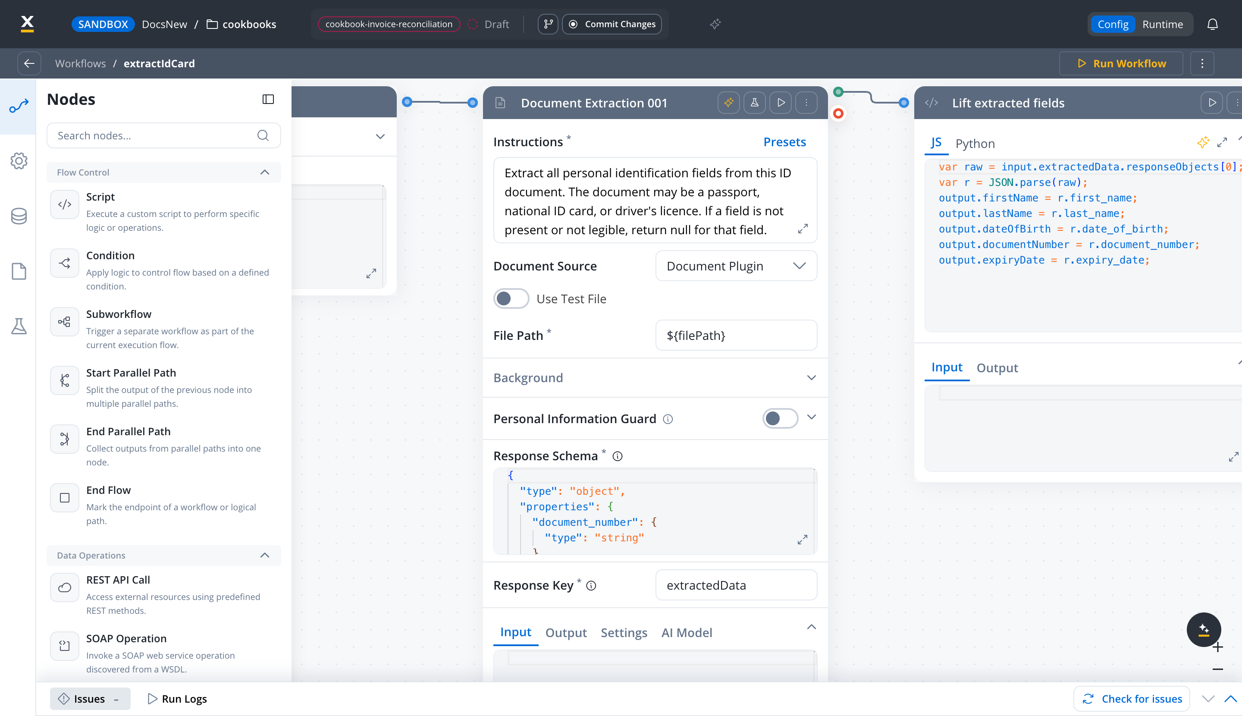Open Output tab in Lift extracted fields
The width and height of the screenshot is (1242, 716).
point(997,368)
